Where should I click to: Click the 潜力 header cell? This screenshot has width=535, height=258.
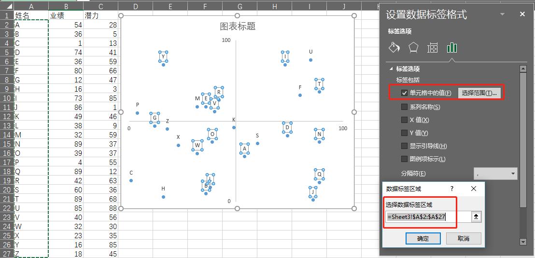click(100, 15)
